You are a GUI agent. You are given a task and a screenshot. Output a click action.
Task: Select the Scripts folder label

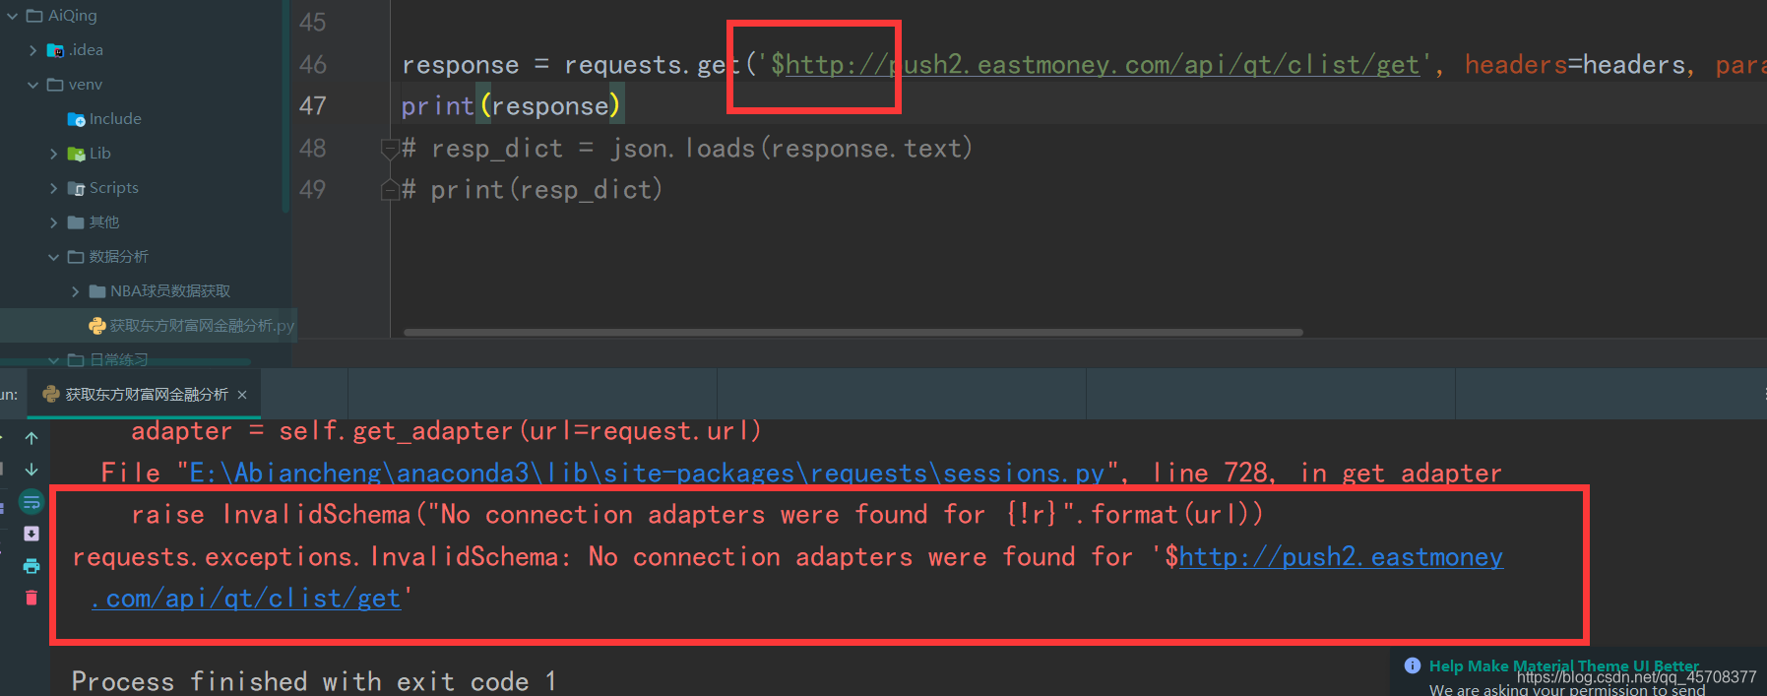(x=114, y=188)
